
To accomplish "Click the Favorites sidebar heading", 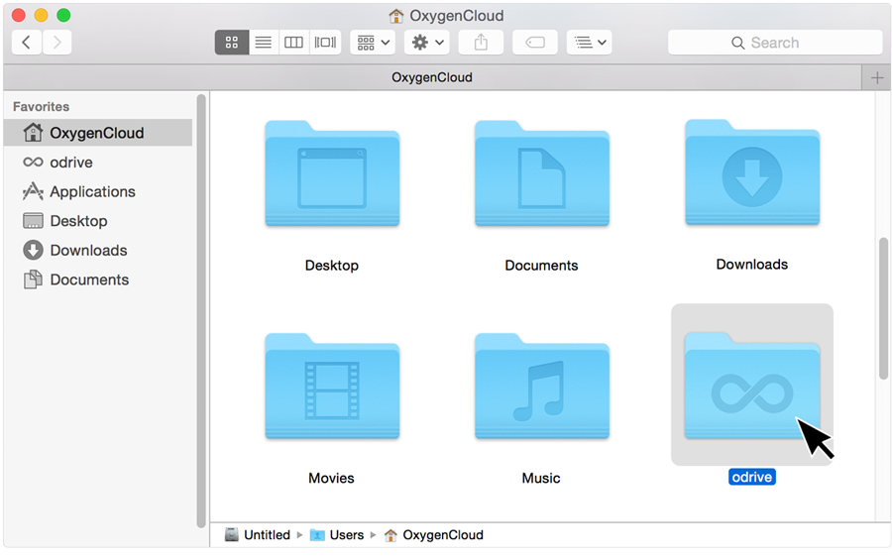I will tap(41, 106).
